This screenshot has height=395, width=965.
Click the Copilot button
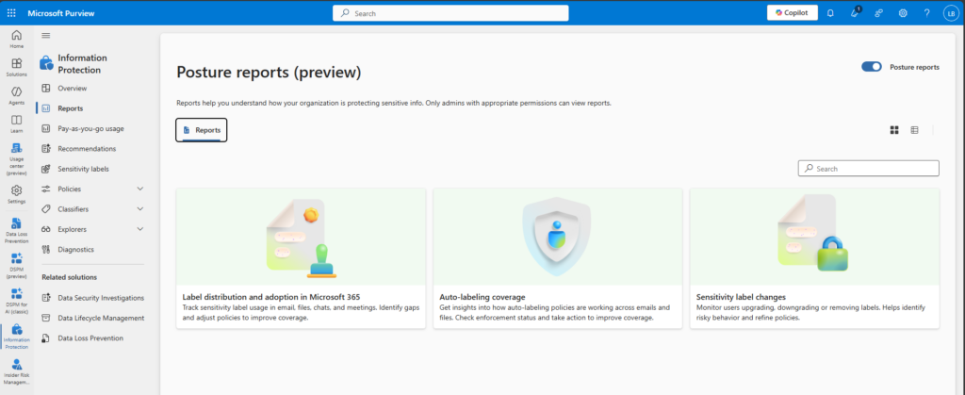792,13
